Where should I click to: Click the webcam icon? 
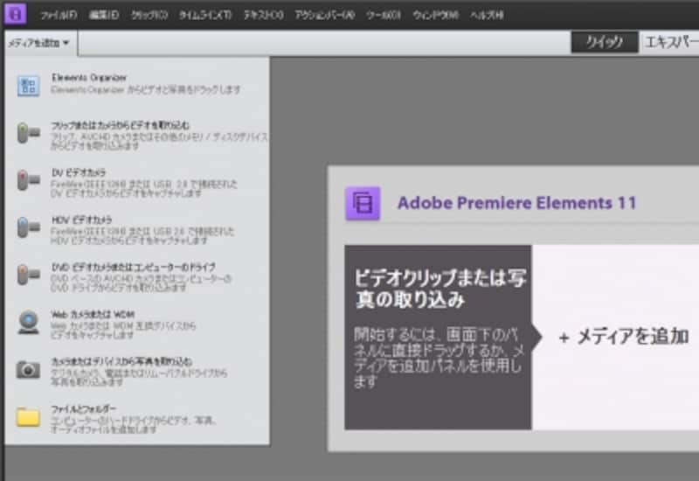29,322
